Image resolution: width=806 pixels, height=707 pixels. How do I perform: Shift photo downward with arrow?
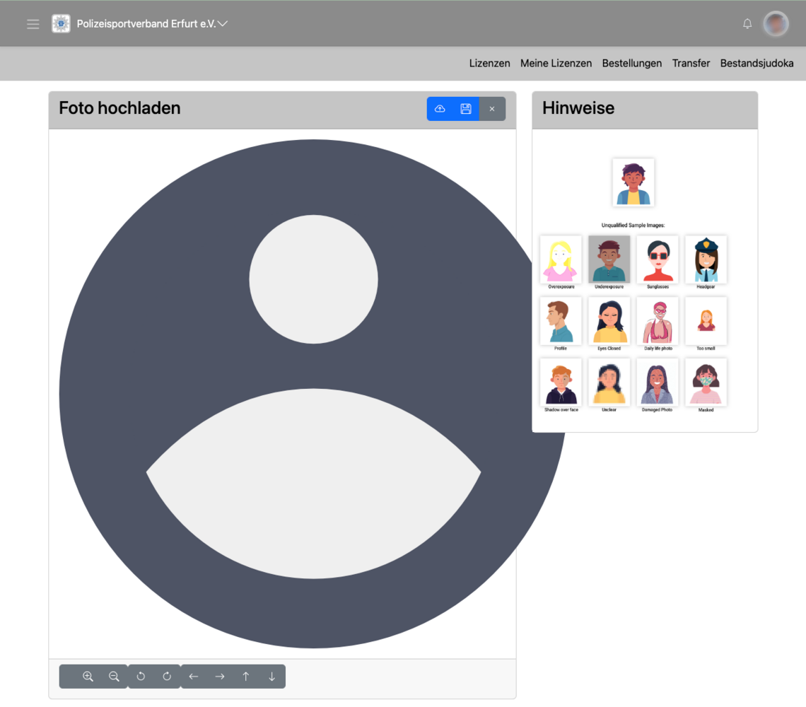[x=271, y=677]
